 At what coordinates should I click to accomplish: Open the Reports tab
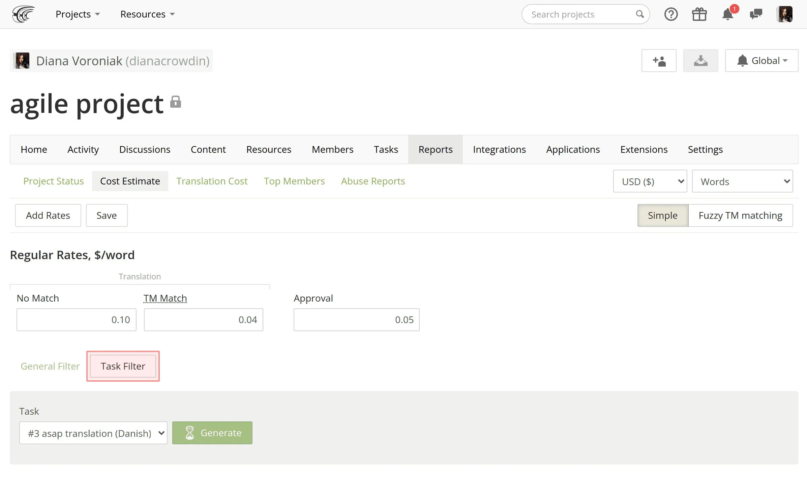point(436,149)
